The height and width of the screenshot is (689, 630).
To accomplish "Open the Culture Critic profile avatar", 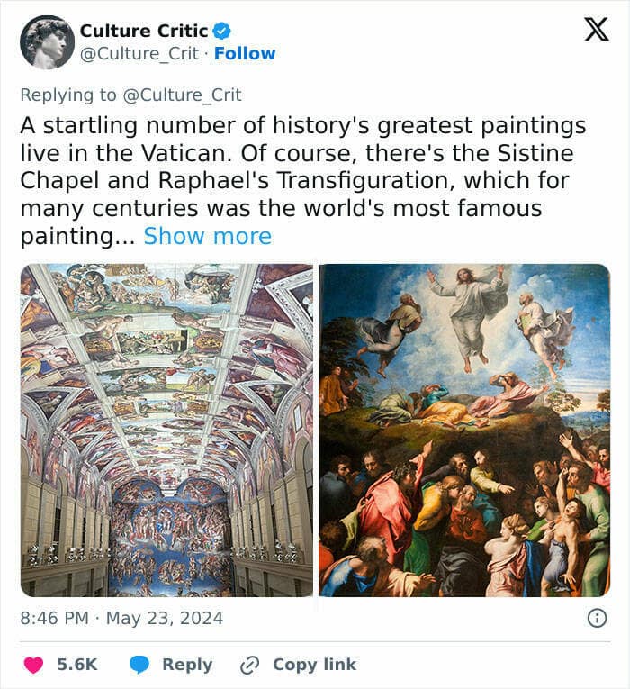I will [x=47, y=42].
